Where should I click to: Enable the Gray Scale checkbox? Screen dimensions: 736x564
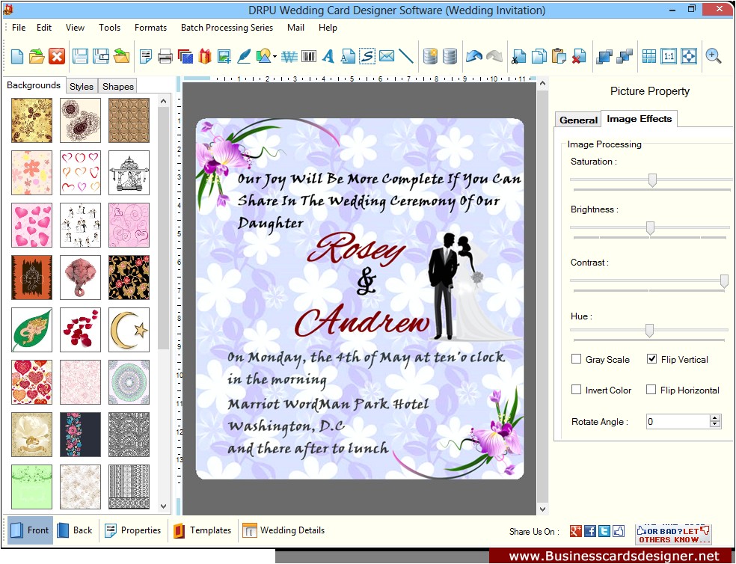576,360
